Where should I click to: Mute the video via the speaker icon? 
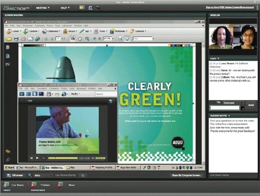click(93, 158)
